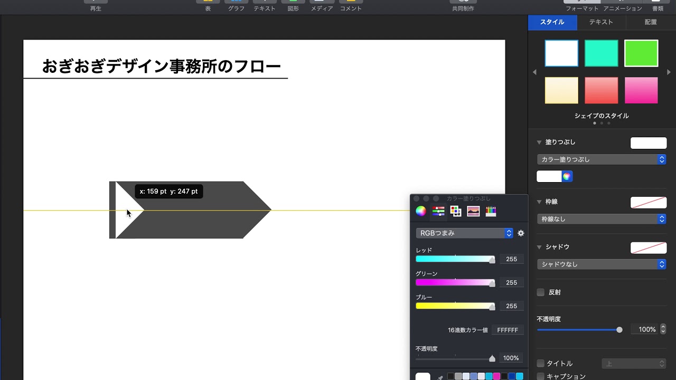Click the gear settings icon beside RGBつまみ
This screenshot has height=380, width=676.
[x=521, y=233]
